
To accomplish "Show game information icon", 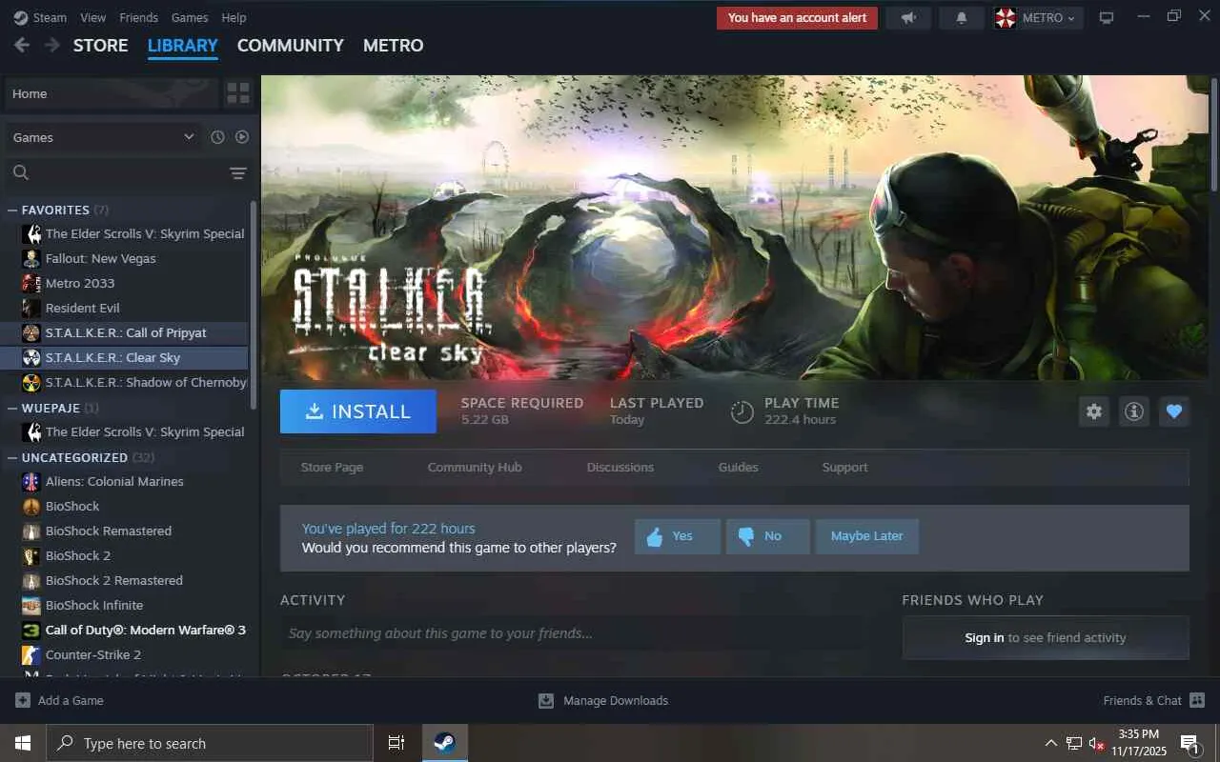I will click(x=1134, y=411).
